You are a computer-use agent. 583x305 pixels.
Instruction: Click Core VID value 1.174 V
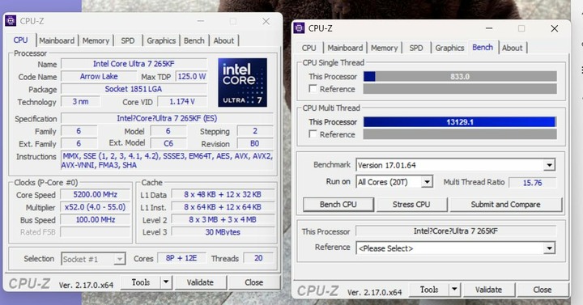182,101
